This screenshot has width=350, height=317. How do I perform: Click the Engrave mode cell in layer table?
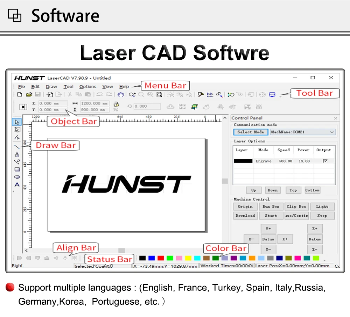(x=264, y=161)
